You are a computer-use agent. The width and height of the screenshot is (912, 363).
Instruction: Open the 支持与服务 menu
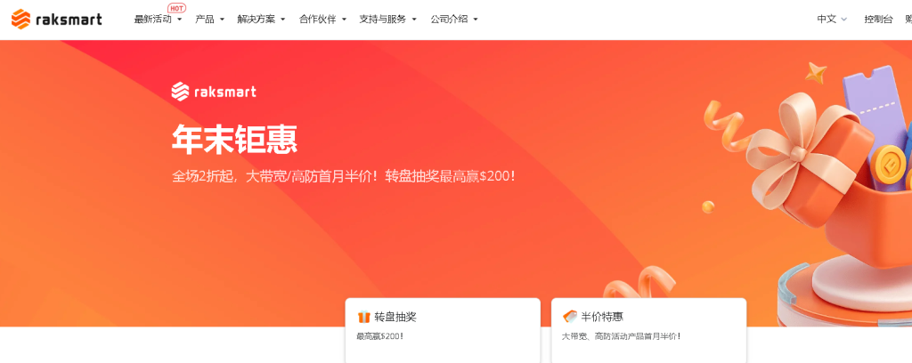pyautogui.click(x=388, y=20)
